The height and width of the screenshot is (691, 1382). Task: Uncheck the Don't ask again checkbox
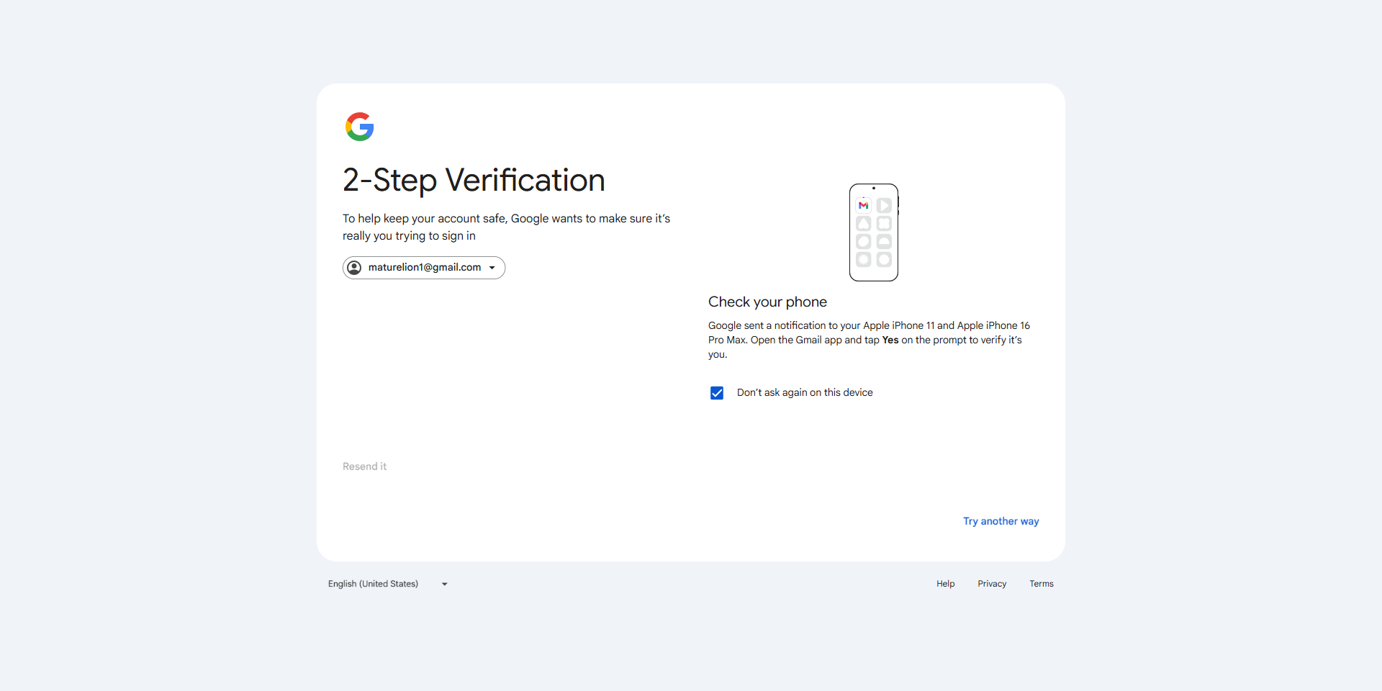717,393
